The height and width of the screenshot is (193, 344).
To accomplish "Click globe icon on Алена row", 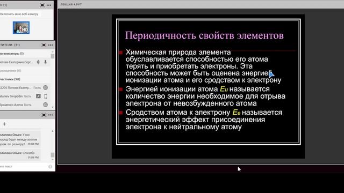I will click(x=45, y=105).
